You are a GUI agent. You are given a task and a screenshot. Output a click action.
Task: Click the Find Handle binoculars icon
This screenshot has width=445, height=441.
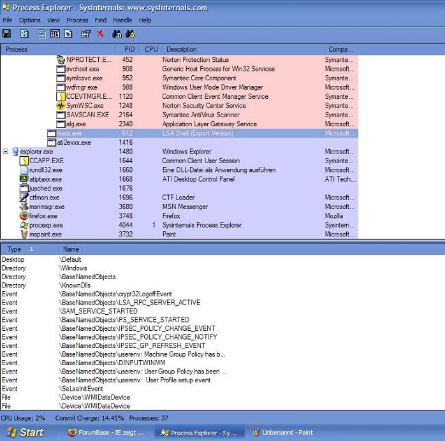point(117,34)
